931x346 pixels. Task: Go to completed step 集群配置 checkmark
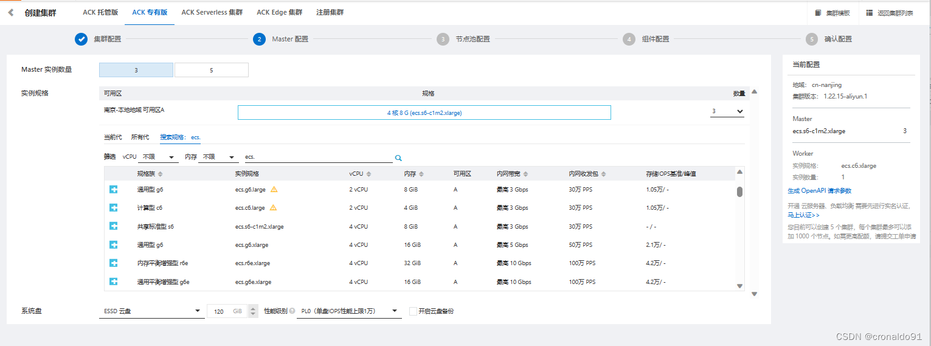[x=81, y=39]
